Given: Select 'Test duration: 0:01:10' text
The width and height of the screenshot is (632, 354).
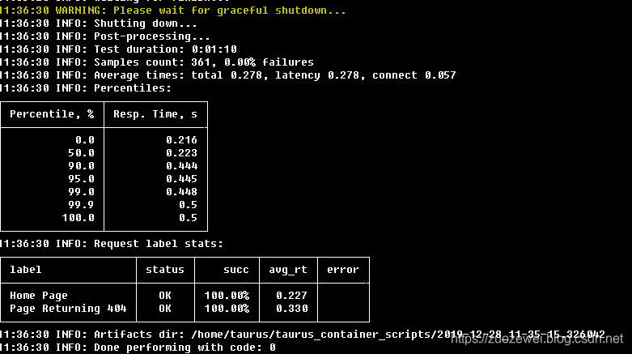Looking at the screenshot, I should 165,49.
